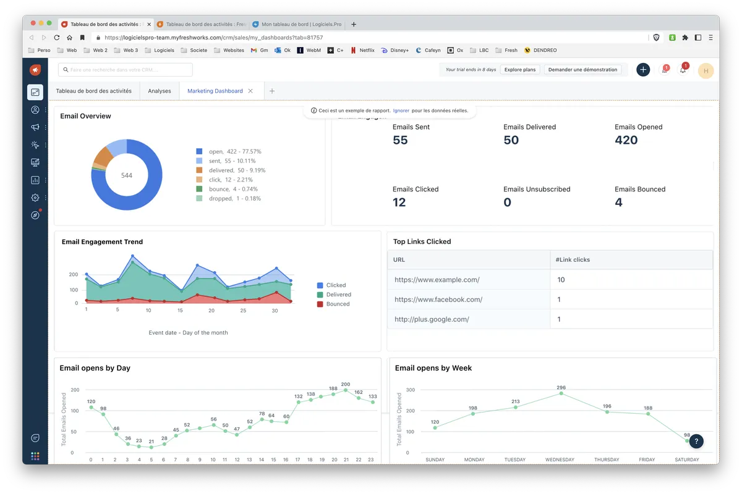
Task: Open the H user avatar menu
Action: coord(706,70)
